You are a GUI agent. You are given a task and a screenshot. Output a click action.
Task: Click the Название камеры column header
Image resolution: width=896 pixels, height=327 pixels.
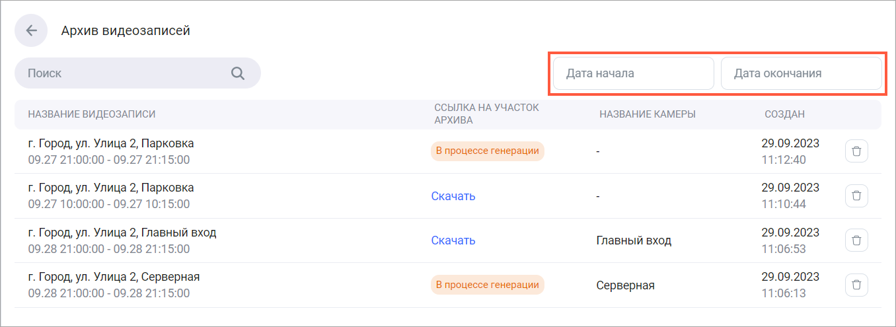click(647, 114)
